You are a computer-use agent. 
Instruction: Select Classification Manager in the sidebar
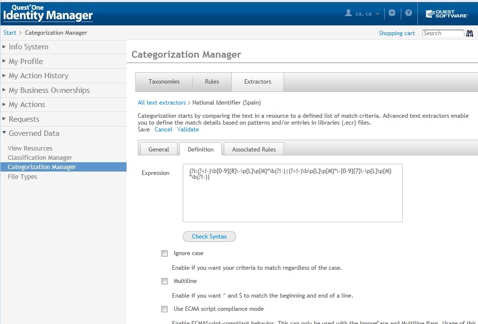(40, 158)
